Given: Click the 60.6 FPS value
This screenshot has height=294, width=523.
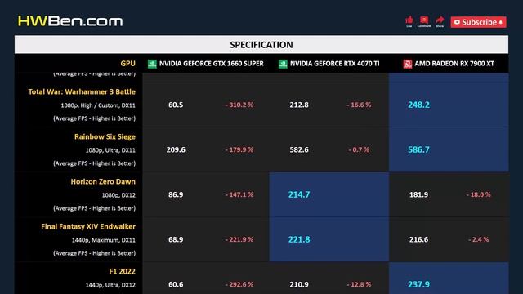Looking at the screenshot, I should pos(176,285).
